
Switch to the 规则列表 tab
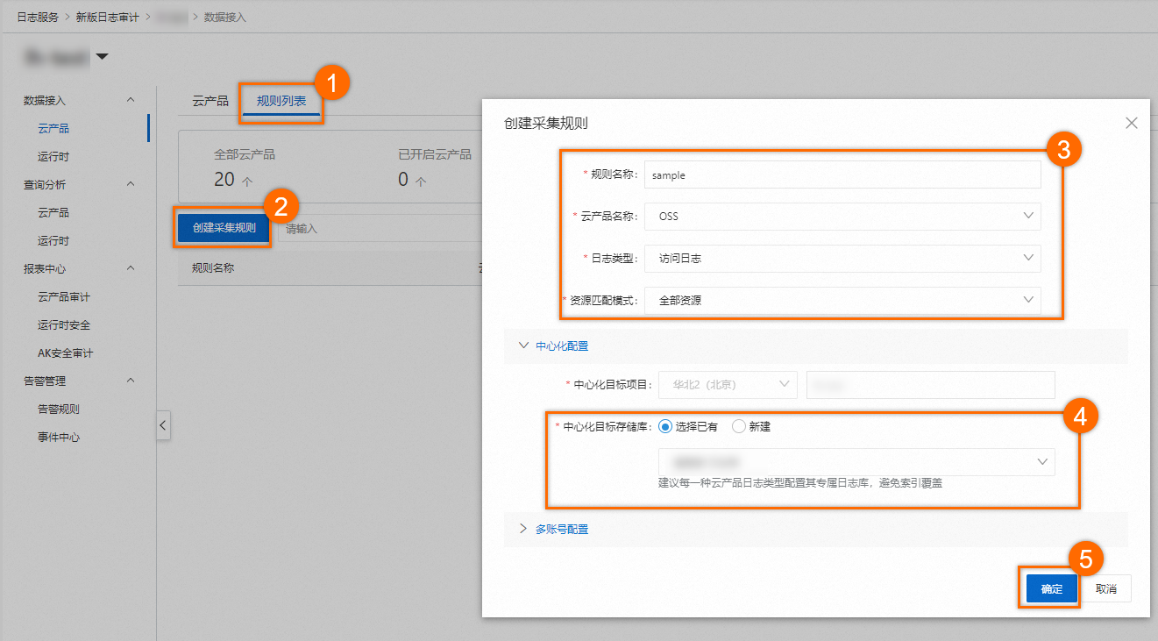281,101
